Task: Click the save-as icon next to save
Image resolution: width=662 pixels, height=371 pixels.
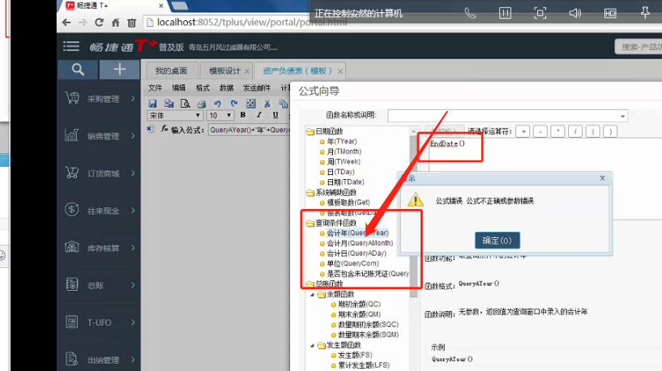Action: [x=169, y=104]
